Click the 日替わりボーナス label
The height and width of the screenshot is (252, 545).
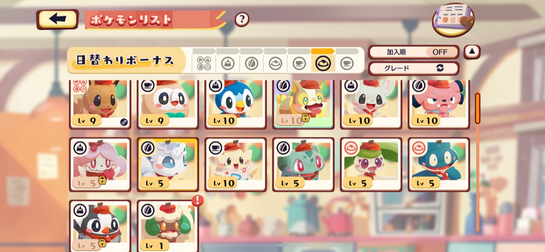click(x=126, y=61)
